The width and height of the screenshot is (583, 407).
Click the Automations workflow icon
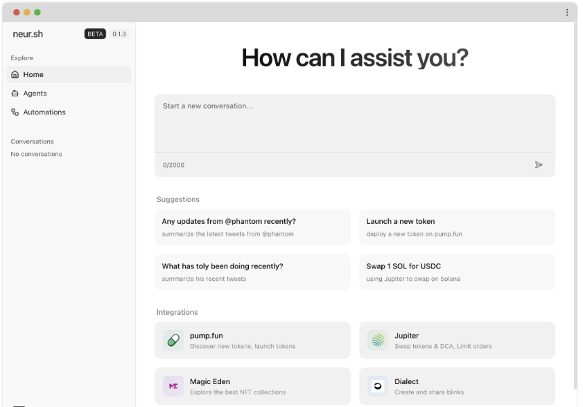(15, 112)
